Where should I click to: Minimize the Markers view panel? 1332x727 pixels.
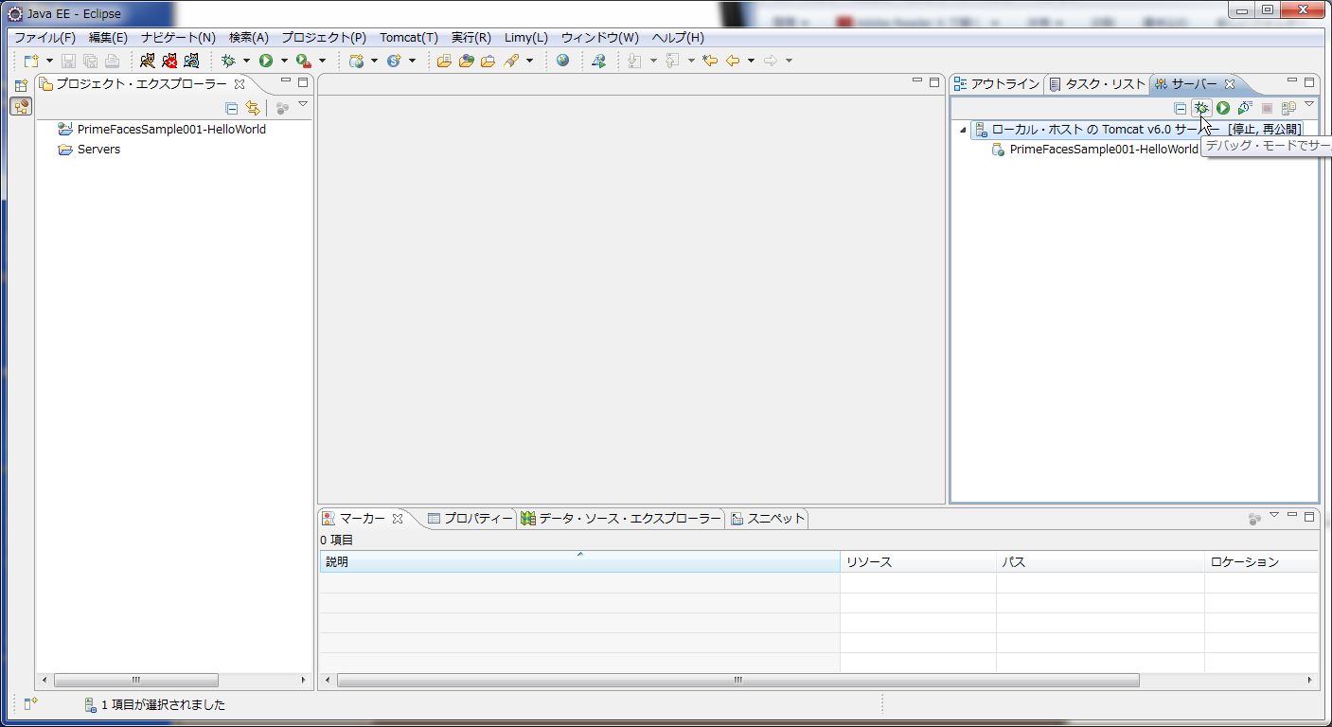pos(1292,517)
